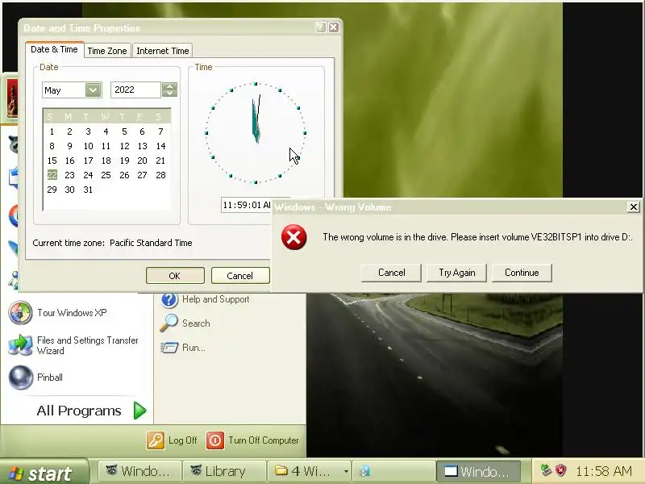Click the year field showing 2022
Viewport: 645px width, 484px height.
[x=135, y=90]
